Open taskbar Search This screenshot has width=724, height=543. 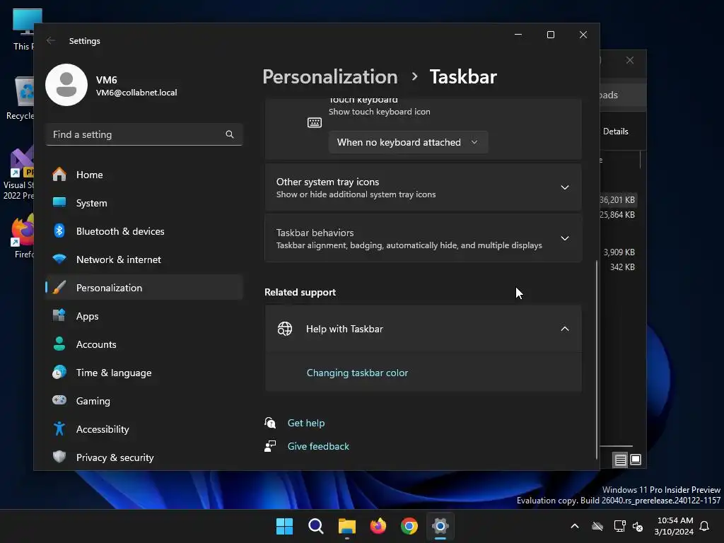[316, 526]
